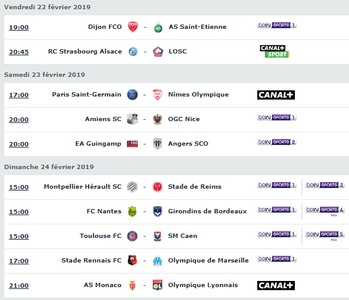
Task: Click the Canal+ logo on PSG match row
Action: 276,95
